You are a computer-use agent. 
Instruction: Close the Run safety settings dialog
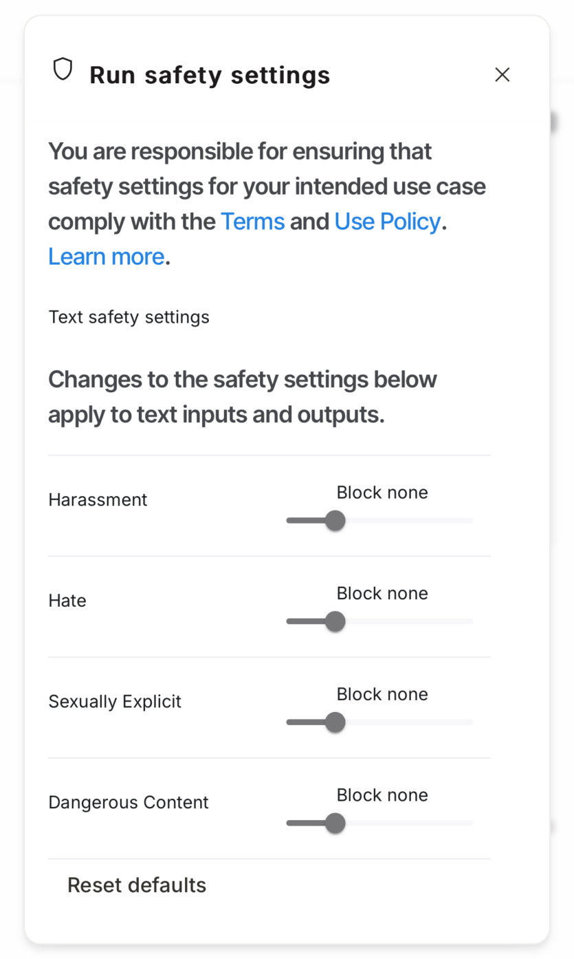503,74
